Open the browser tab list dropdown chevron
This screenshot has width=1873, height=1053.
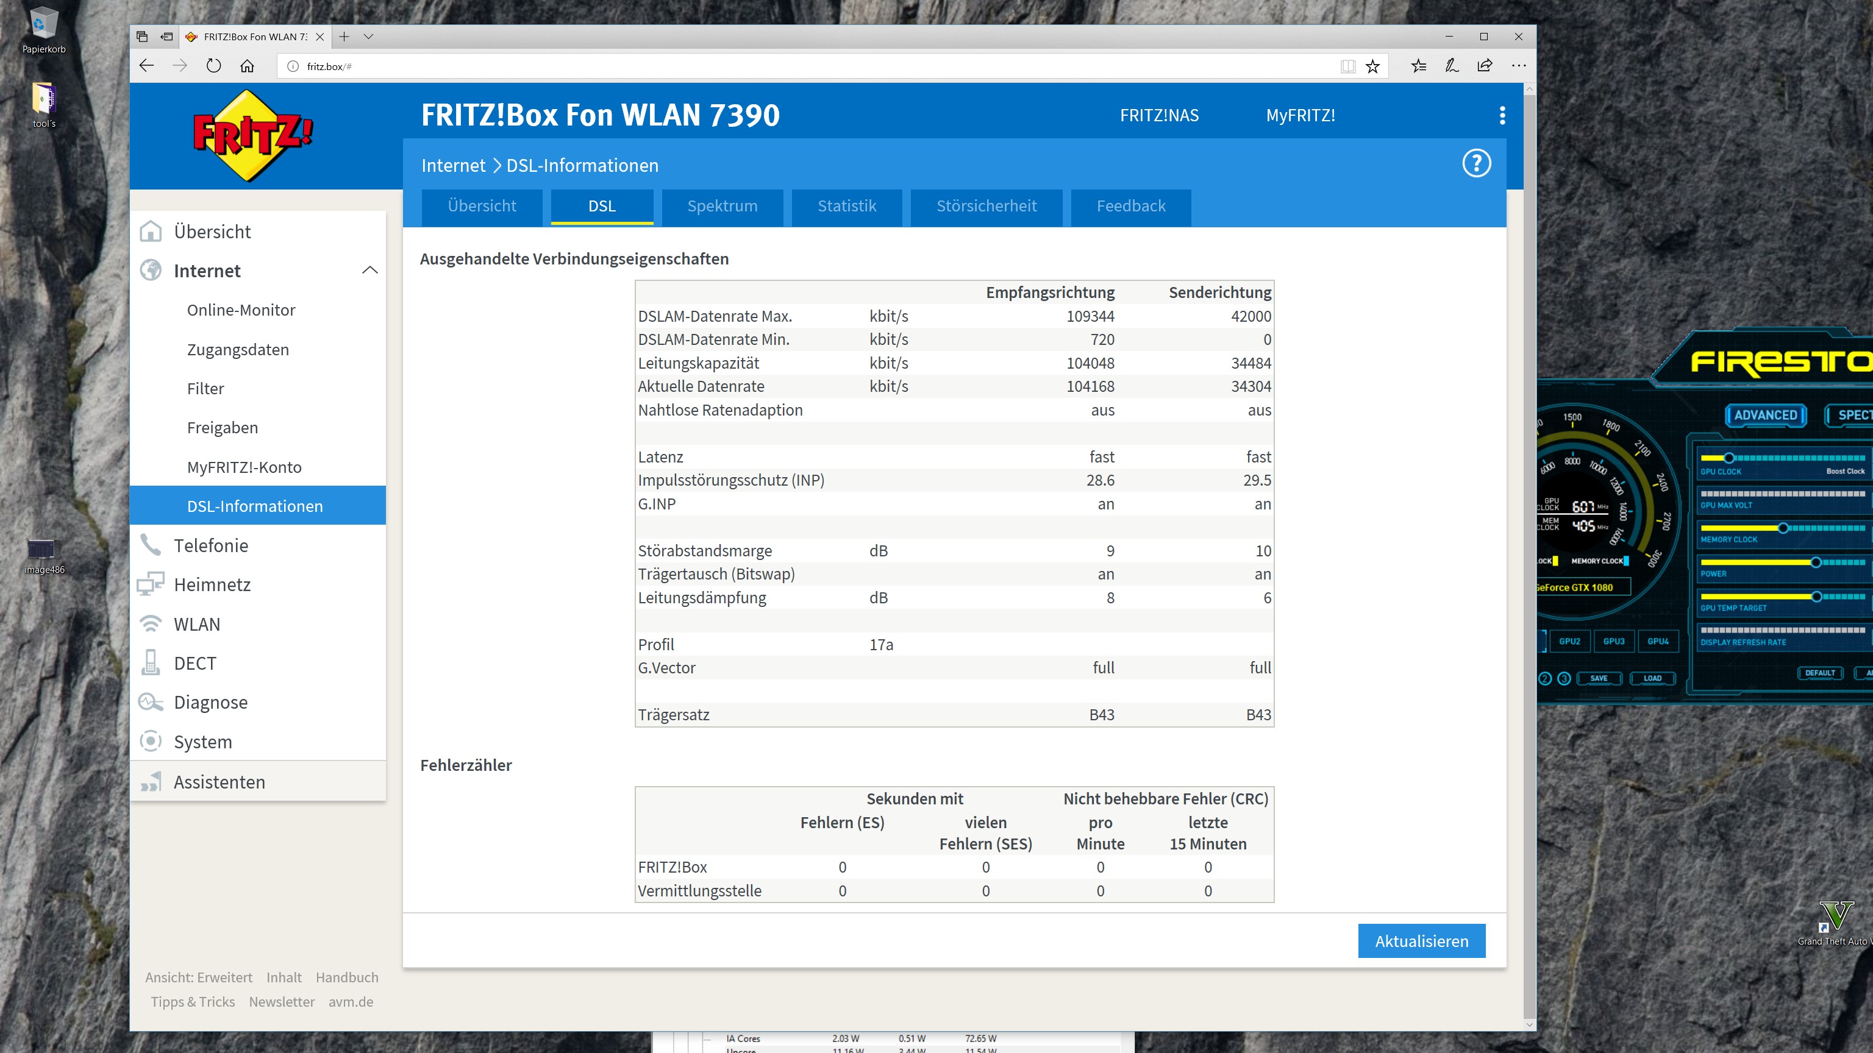click(369, 37)
